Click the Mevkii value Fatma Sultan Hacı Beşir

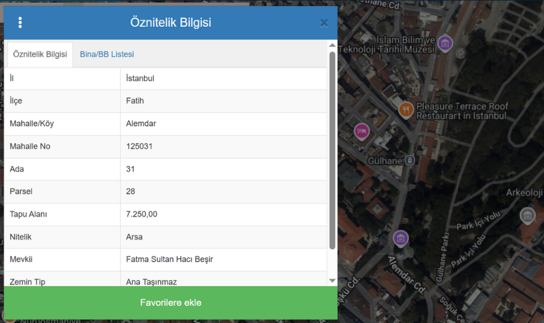click(169, 260)
